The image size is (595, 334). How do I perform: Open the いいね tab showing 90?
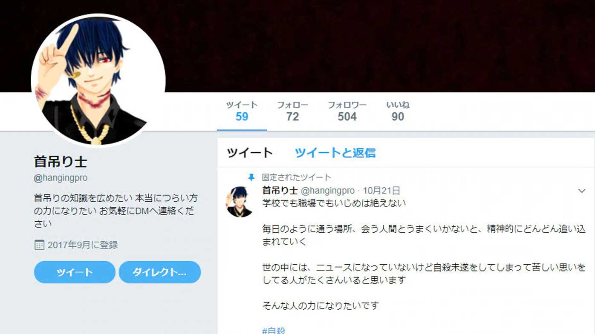point(398,111)
